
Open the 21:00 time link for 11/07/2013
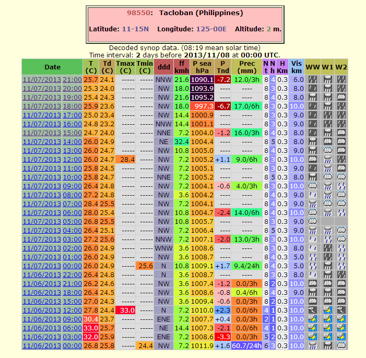coord(72,80)
